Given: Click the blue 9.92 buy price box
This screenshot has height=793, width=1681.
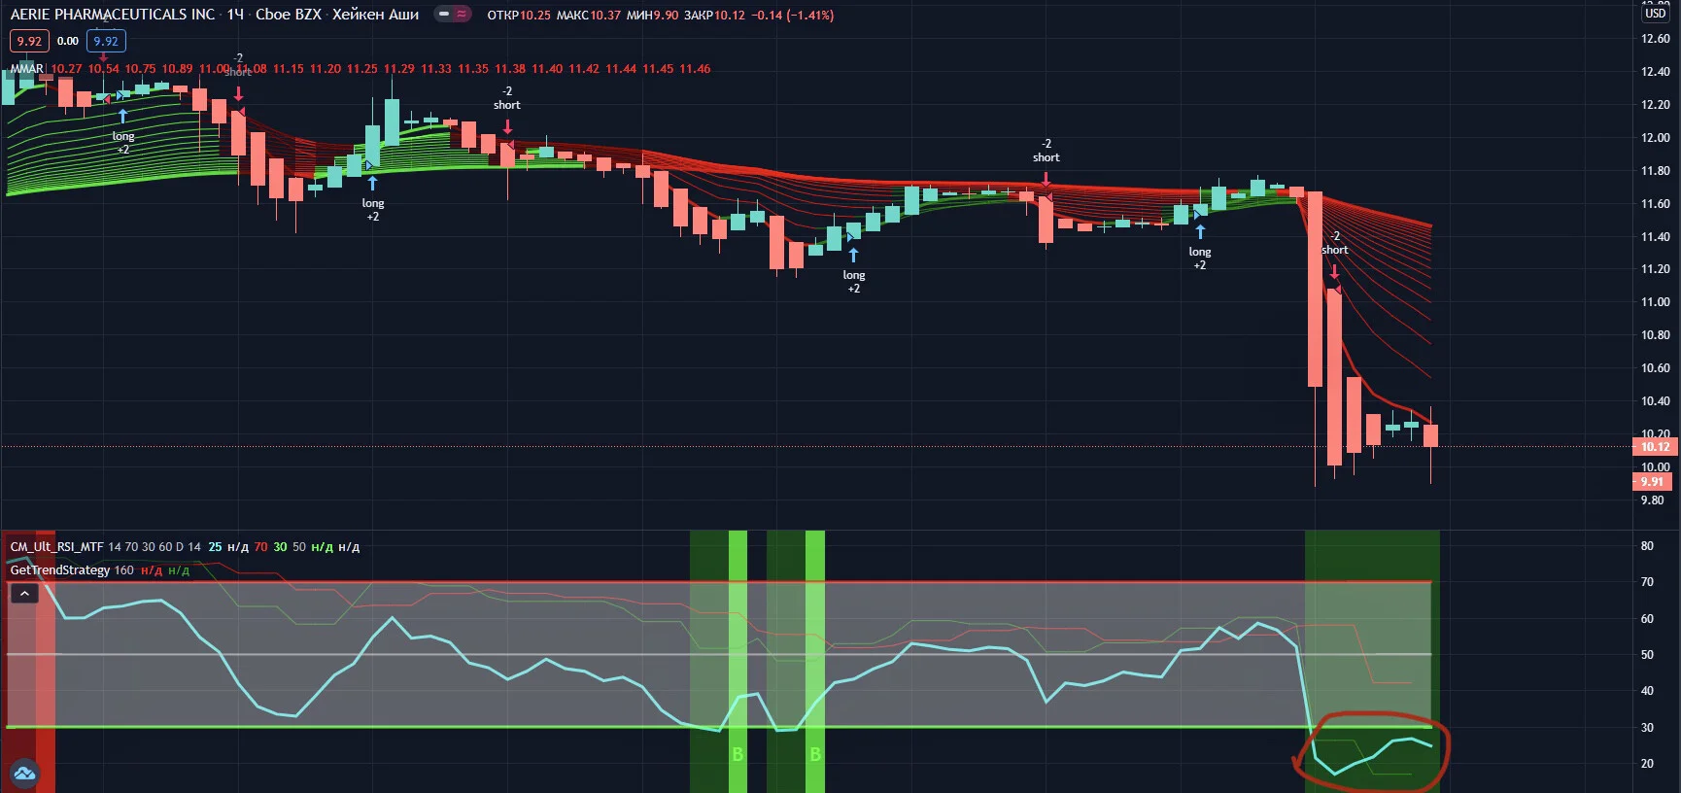Looking at the screenshot, I should (x=106, y=41).
